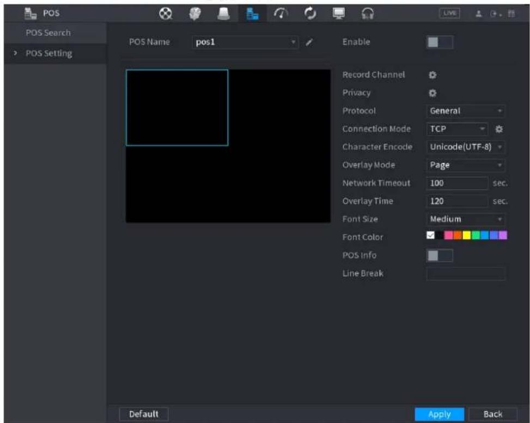Pick the indigo font color swatch
Image resolution: width=530 pixels, height=423 pixels.
click(x=494, y=235)
